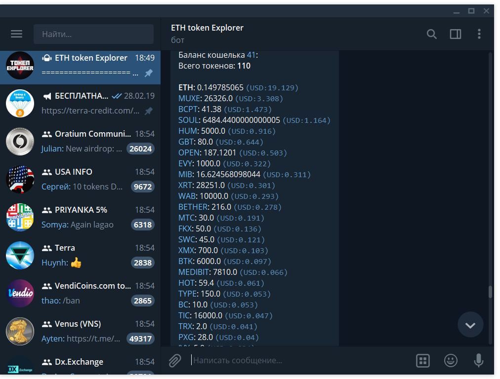Open the TRX token link
Viewport: 500px width, 379px height.
click(x=186, y=327)
